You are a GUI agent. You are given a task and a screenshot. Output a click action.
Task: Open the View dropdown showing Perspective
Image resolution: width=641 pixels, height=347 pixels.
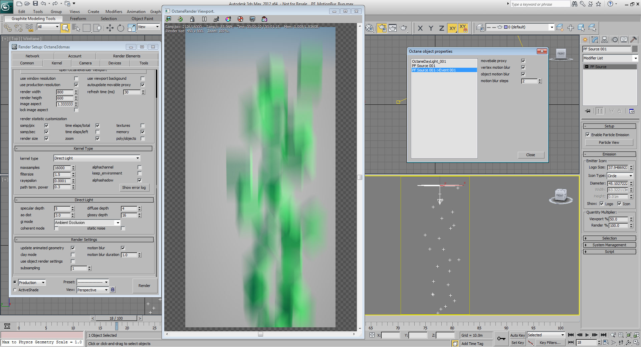tap(93, 290)
